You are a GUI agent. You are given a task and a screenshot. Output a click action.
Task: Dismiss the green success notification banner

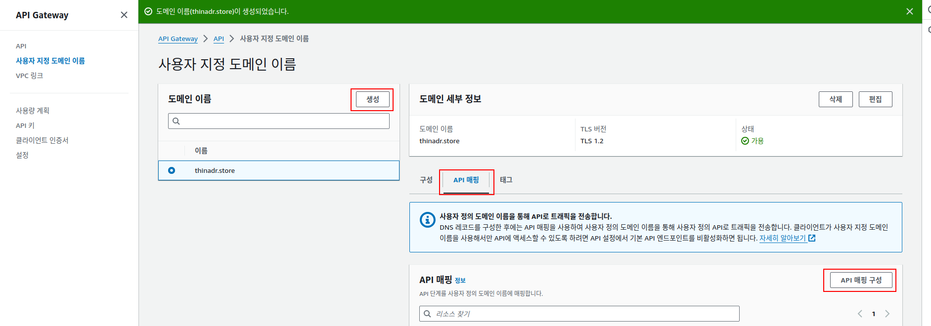point(909,11)
